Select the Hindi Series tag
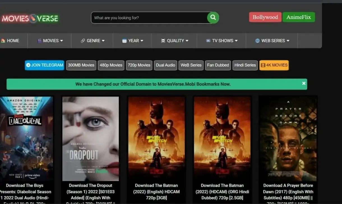The width and height of the screenshot is (342, 204). (245, 65)
